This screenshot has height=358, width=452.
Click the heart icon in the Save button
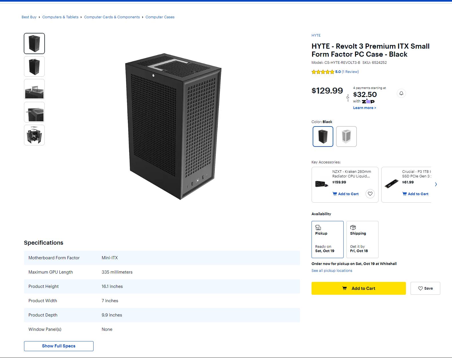[420, 288]
